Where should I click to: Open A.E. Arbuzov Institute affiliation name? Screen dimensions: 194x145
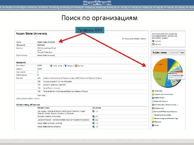coord(61,112)
